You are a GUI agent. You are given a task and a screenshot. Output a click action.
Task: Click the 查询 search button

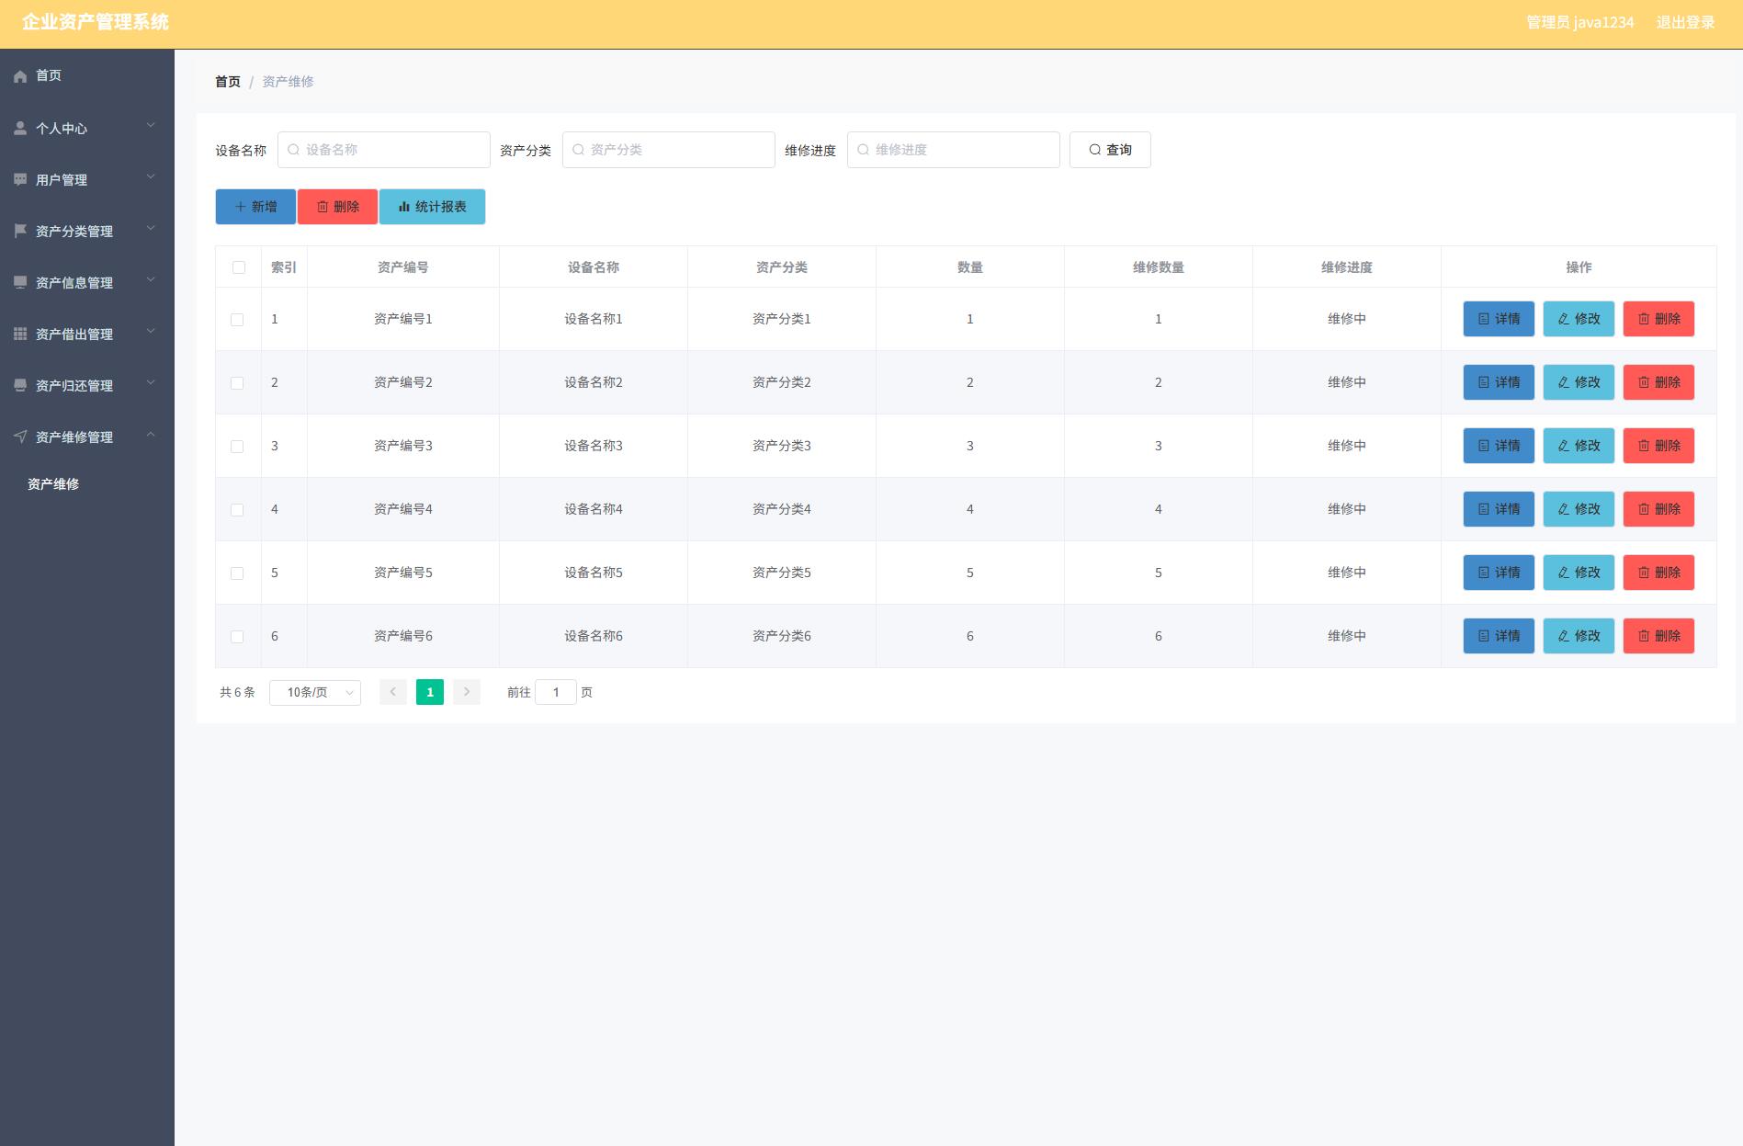(1109, 150)
